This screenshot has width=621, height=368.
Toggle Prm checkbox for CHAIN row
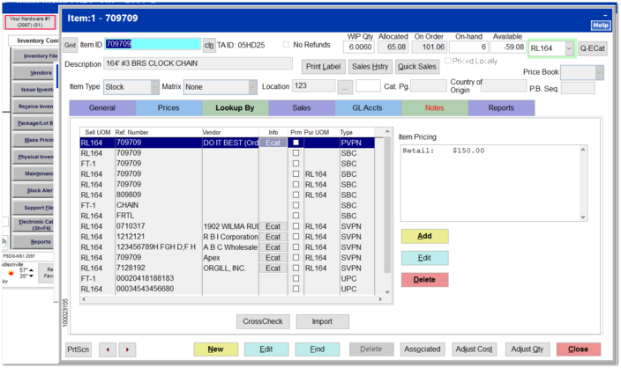(296, 205)
